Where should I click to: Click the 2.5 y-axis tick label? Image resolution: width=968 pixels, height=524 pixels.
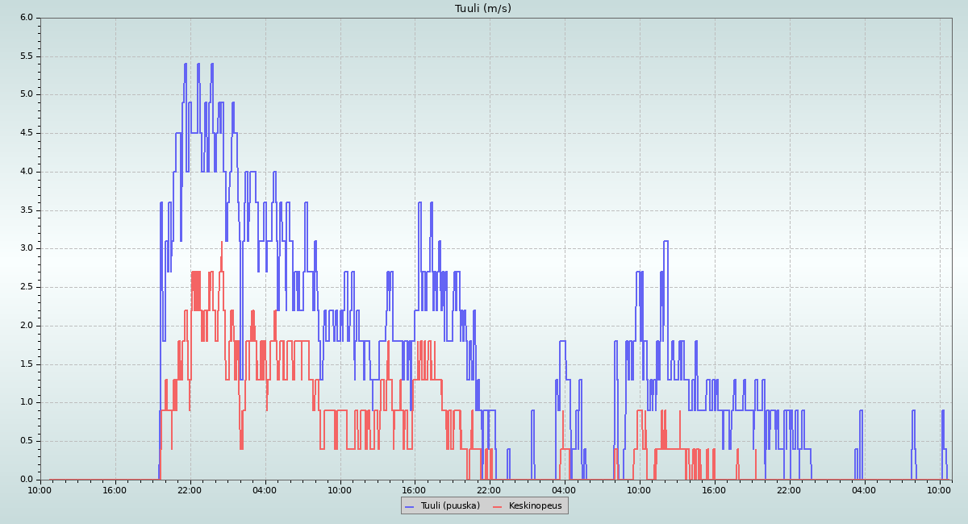pos(27,287)
